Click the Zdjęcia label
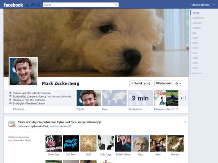The image size is (218, 163). click(x=80, y=109)
